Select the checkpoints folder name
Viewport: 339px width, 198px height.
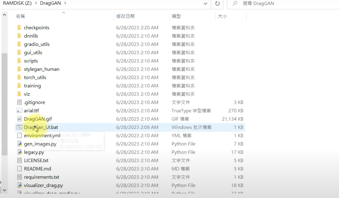pos(37,28)
